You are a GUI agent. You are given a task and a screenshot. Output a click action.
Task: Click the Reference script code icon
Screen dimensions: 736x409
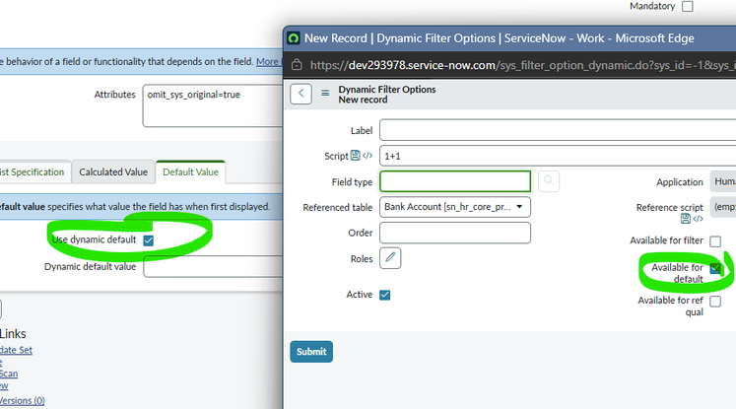pyautogui.click(x=698, y=219)
